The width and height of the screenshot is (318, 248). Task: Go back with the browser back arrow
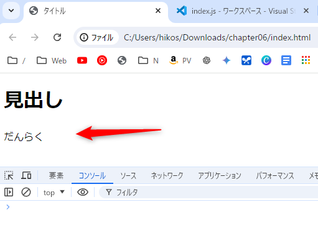[x=12, y=37]
